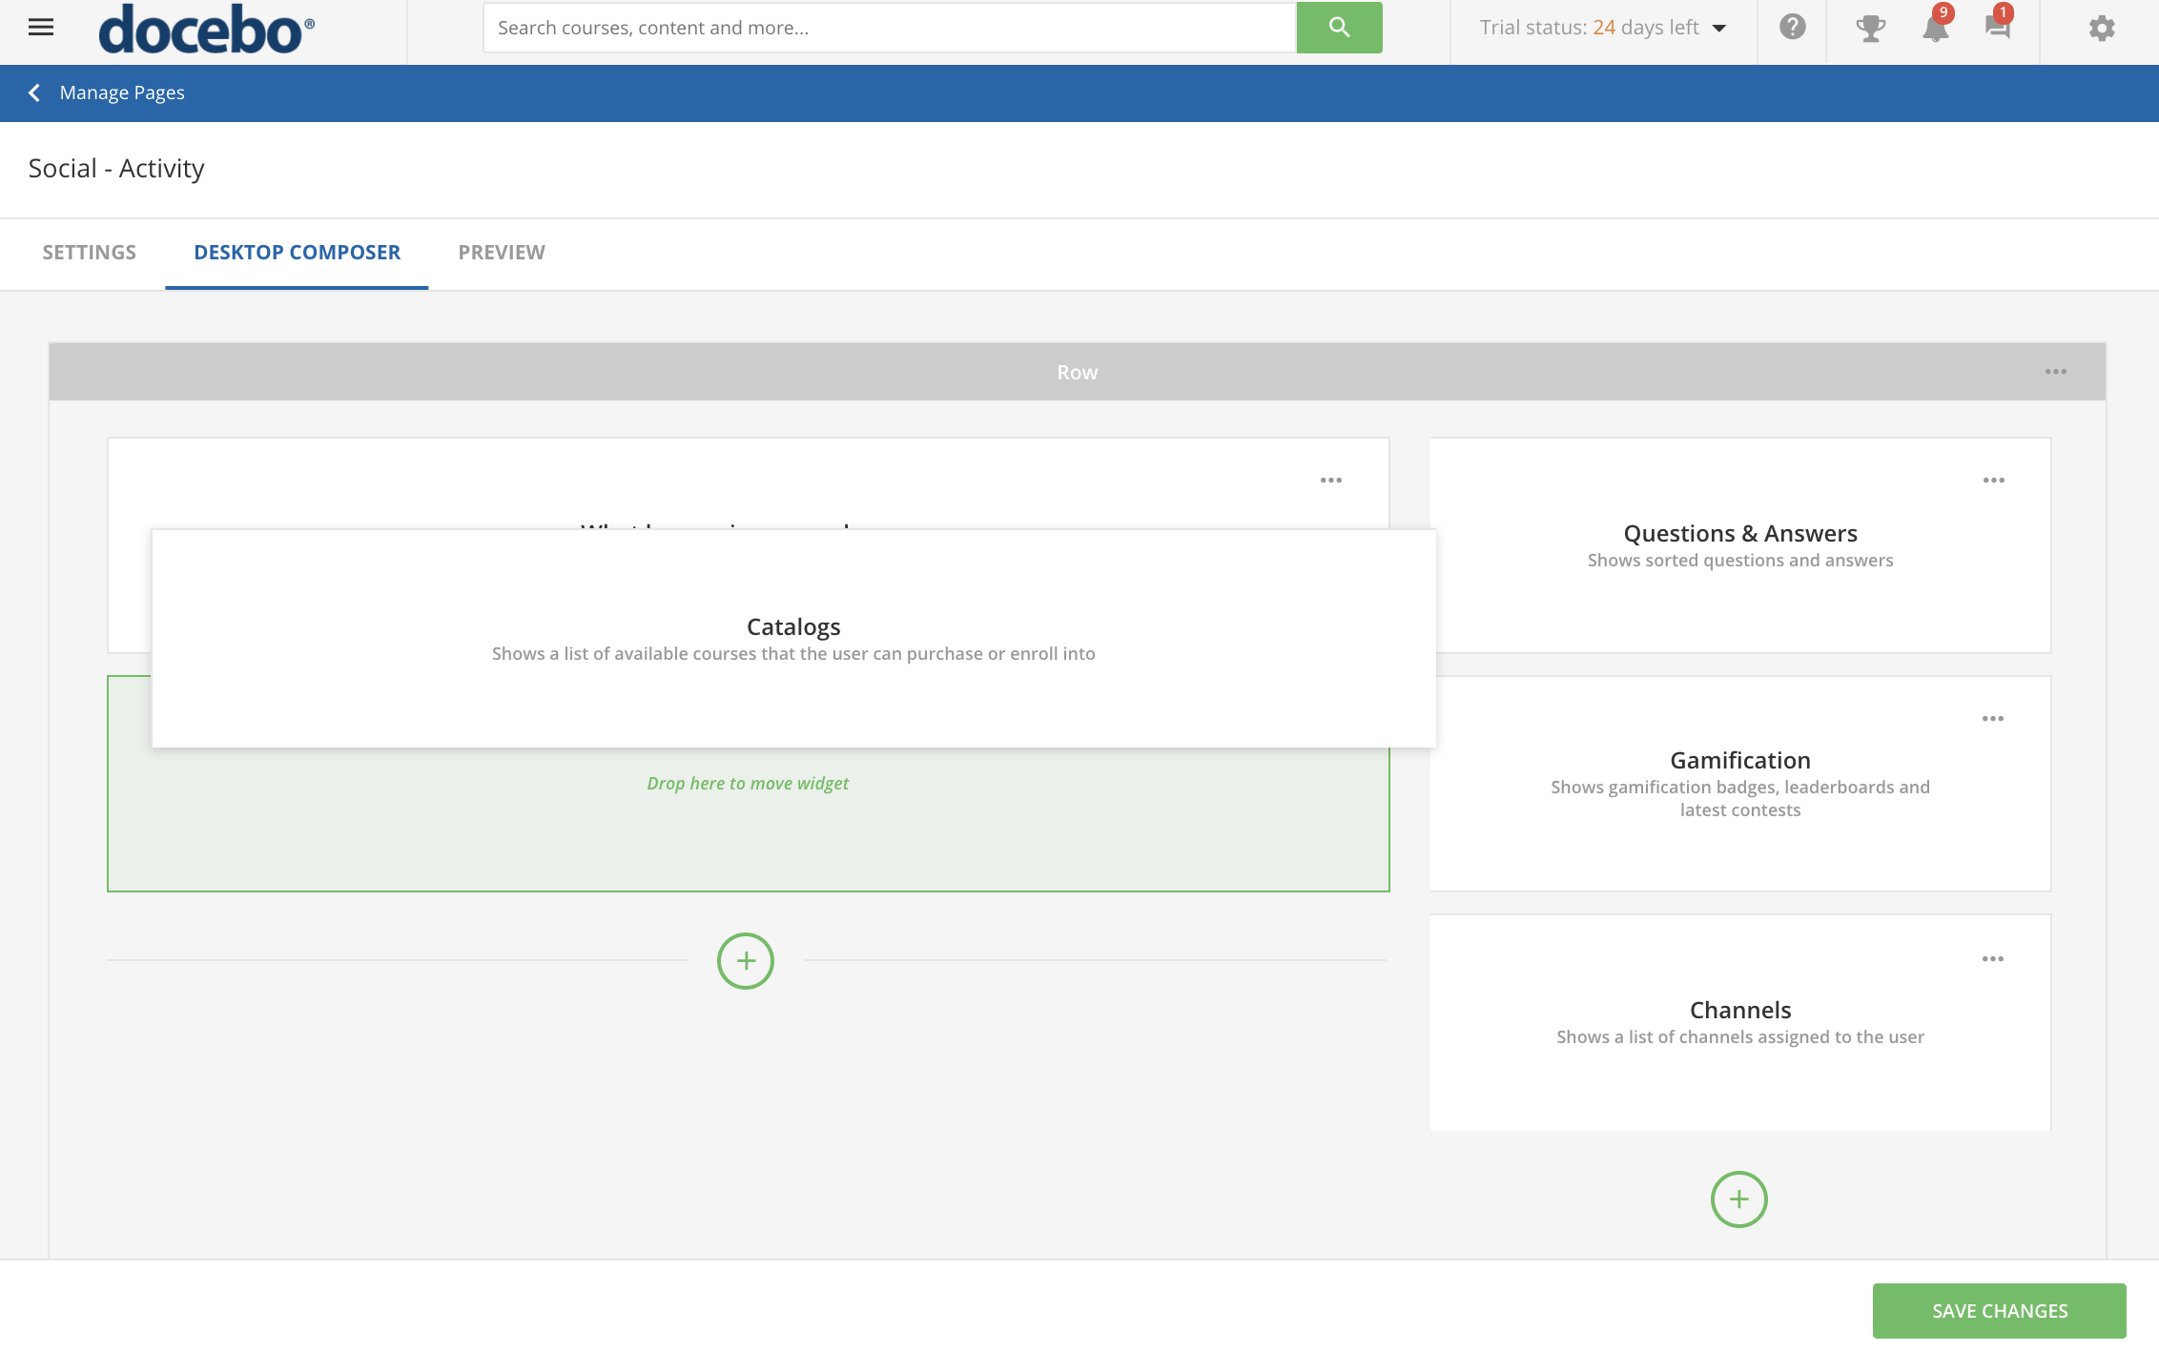Switch to the Preview tab
Screen dimensions: 2159x1352
502,253
